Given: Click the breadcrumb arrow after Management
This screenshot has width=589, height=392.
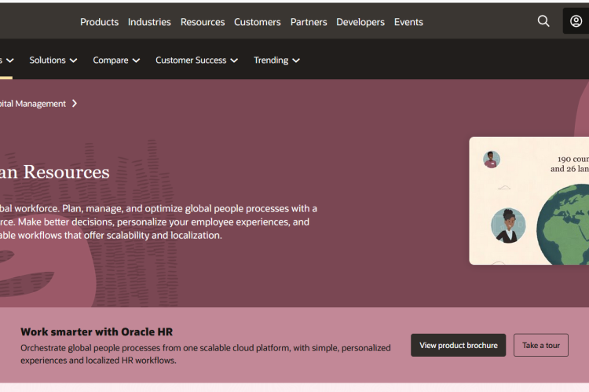Looking at the screenshot, I should [x=75, y=104].
